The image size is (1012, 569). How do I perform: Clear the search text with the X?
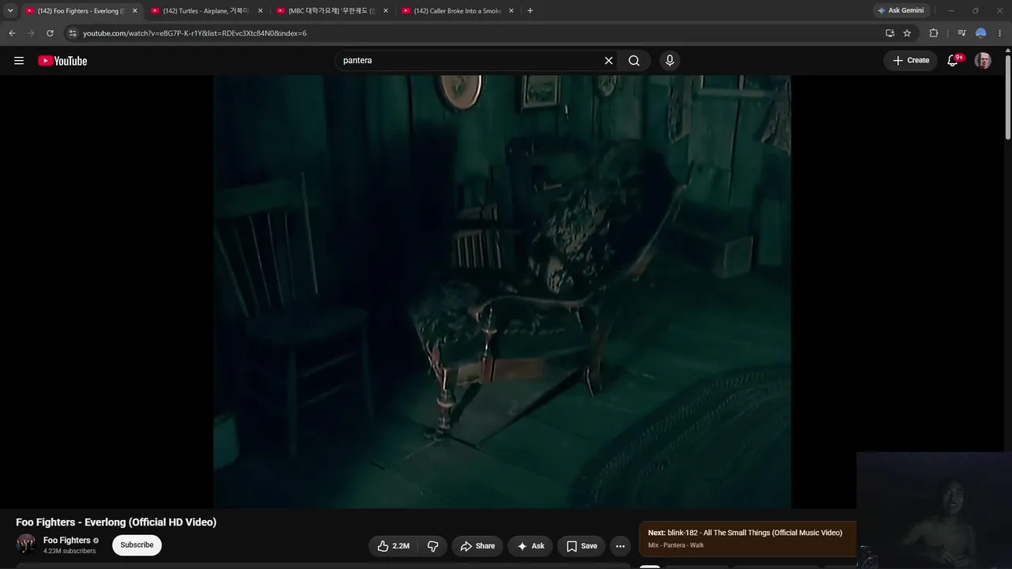pyautogui.click(x=609, y=61)
